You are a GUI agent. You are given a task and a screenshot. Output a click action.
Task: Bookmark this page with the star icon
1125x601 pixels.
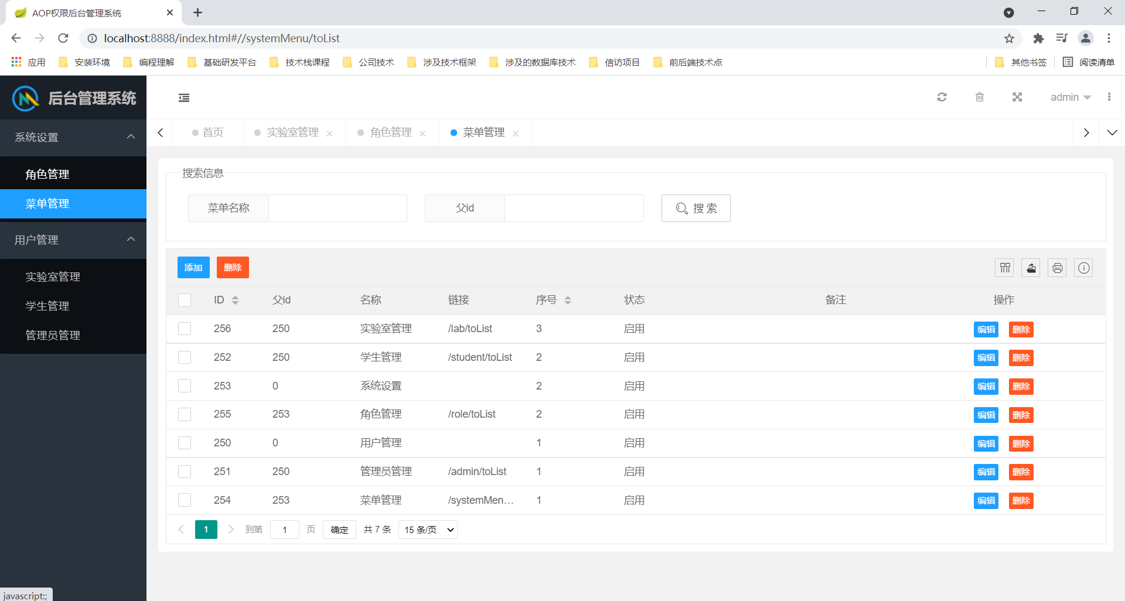click(x=1009, y=38)
